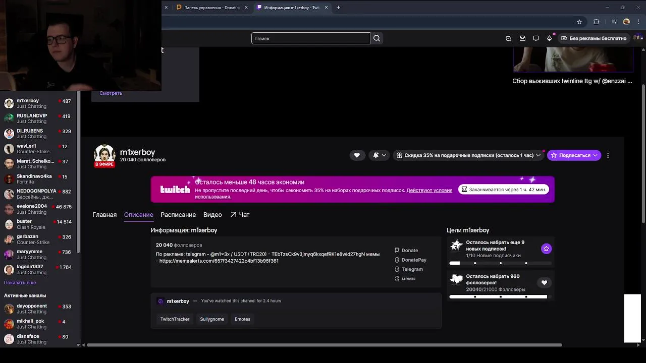
Task: Close the first browser tab
Action: pyautogui.click(x=166, y=8)
